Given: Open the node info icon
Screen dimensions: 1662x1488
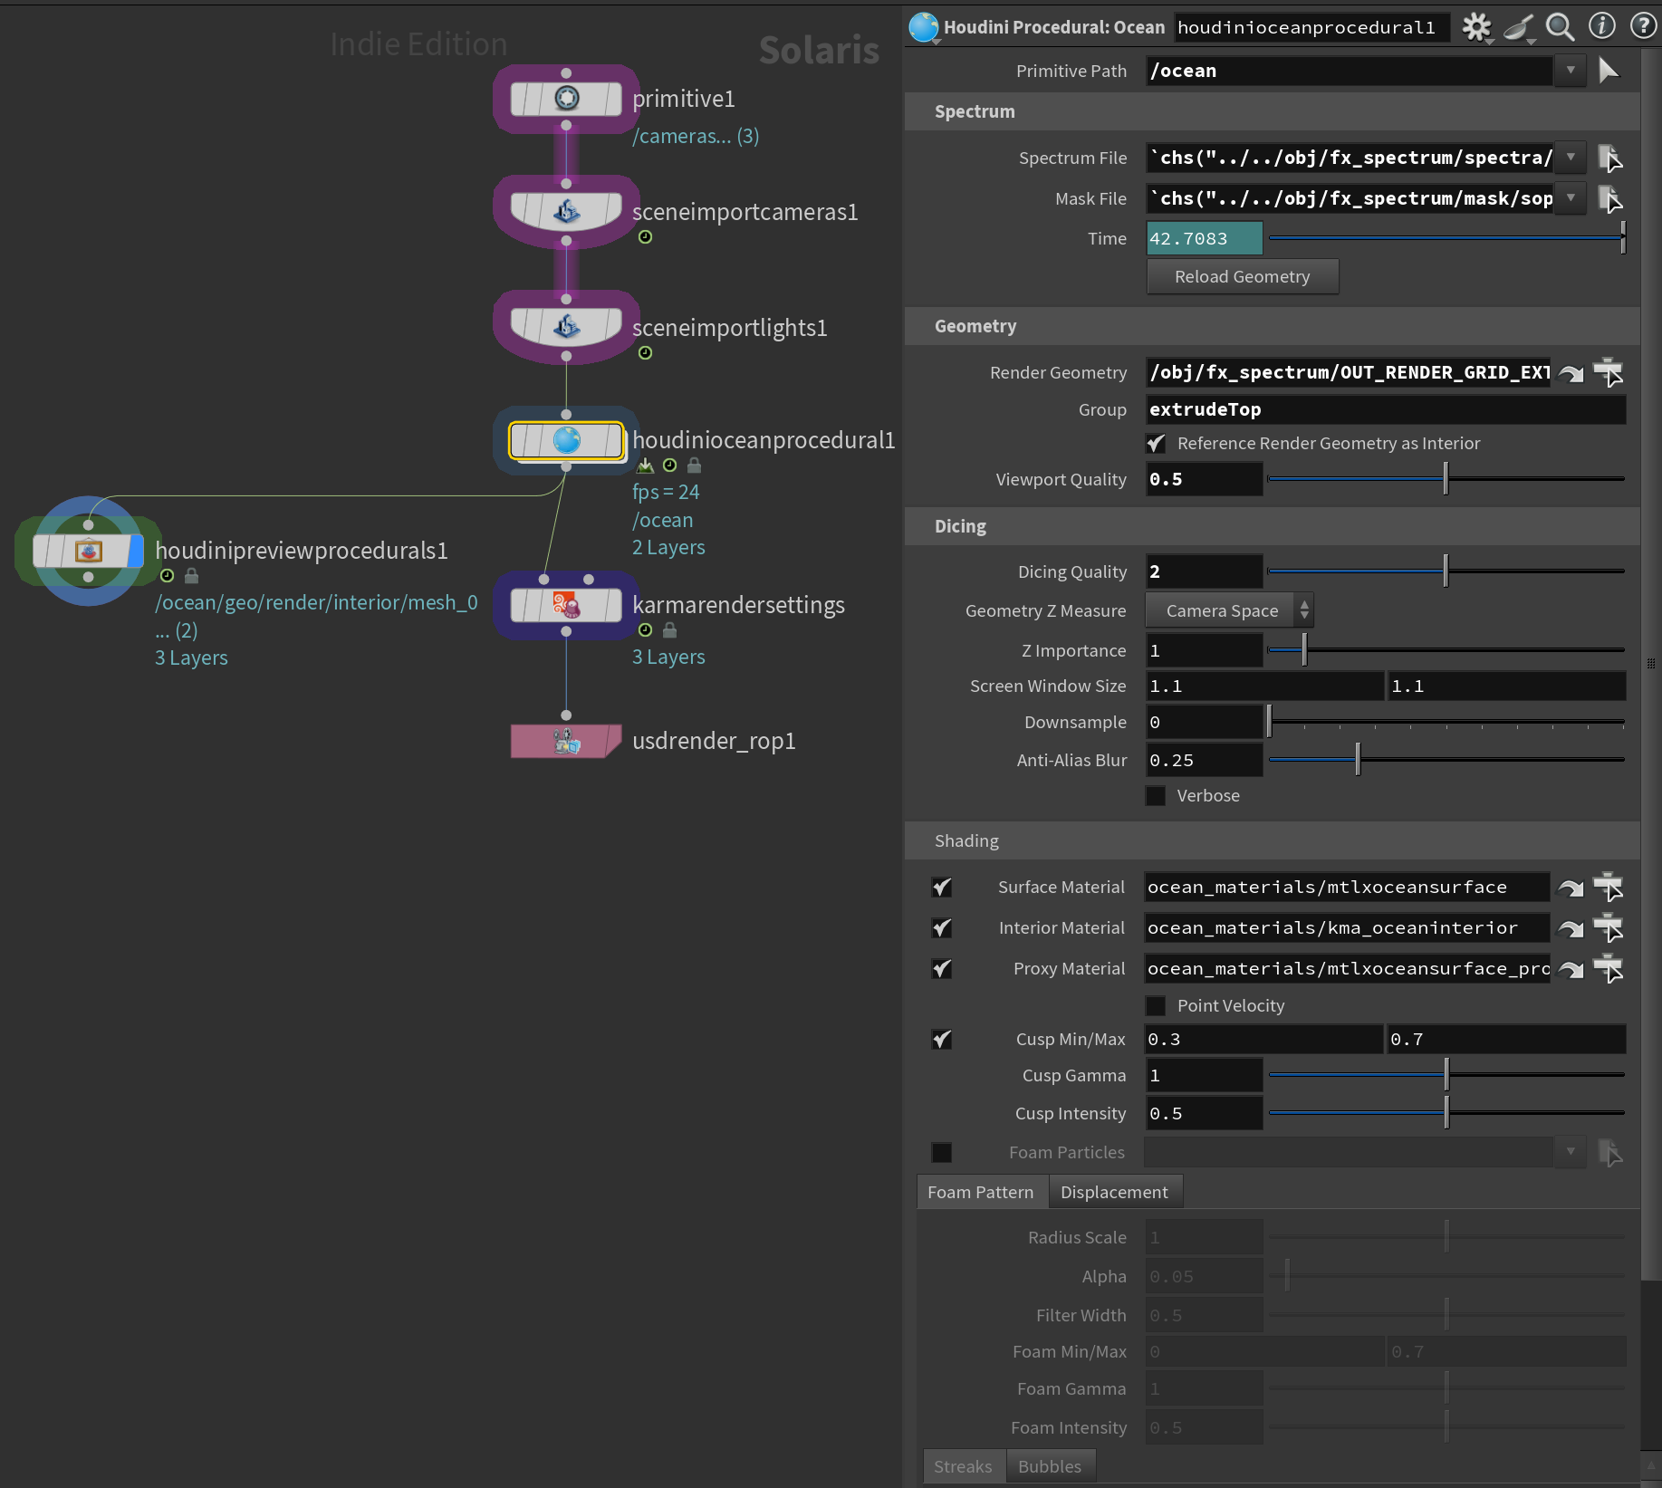Looking at the screenshot, I should pyautogui.click(x=1601, y=26).
